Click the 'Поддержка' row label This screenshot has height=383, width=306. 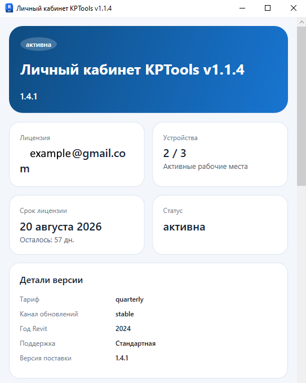click(38, 343)
